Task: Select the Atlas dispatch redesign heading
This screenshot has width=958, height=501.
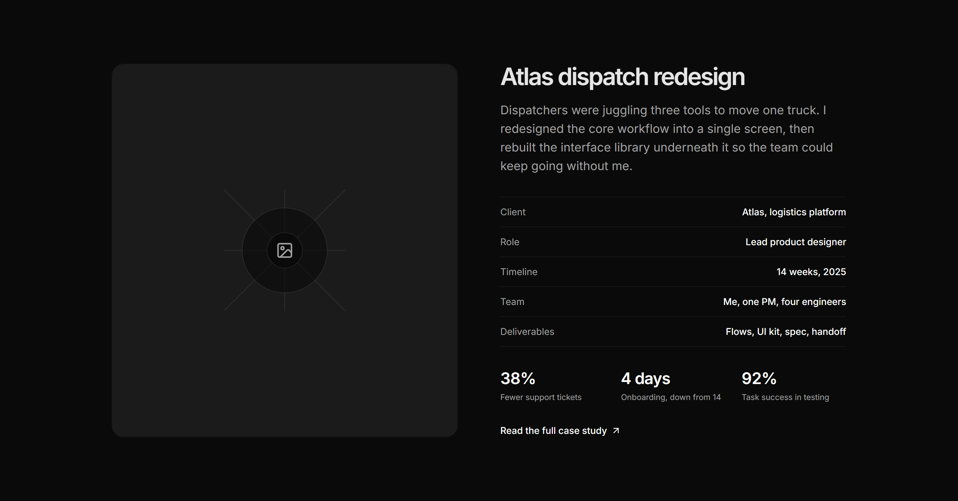Action: click(x=622, y=77)
